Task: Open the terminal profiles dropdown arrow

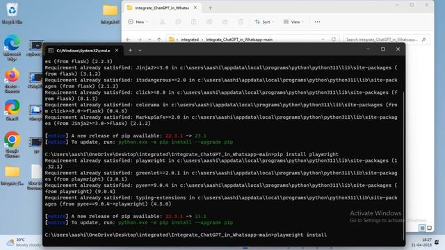Action: click(140, 51)
